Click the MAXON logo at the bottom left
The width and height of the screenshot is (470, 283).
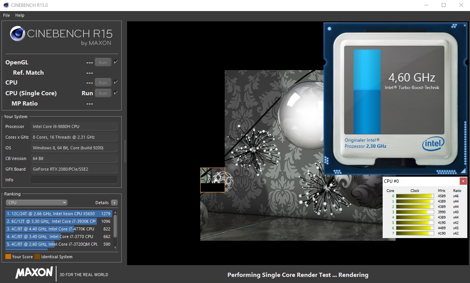[34, 273]
